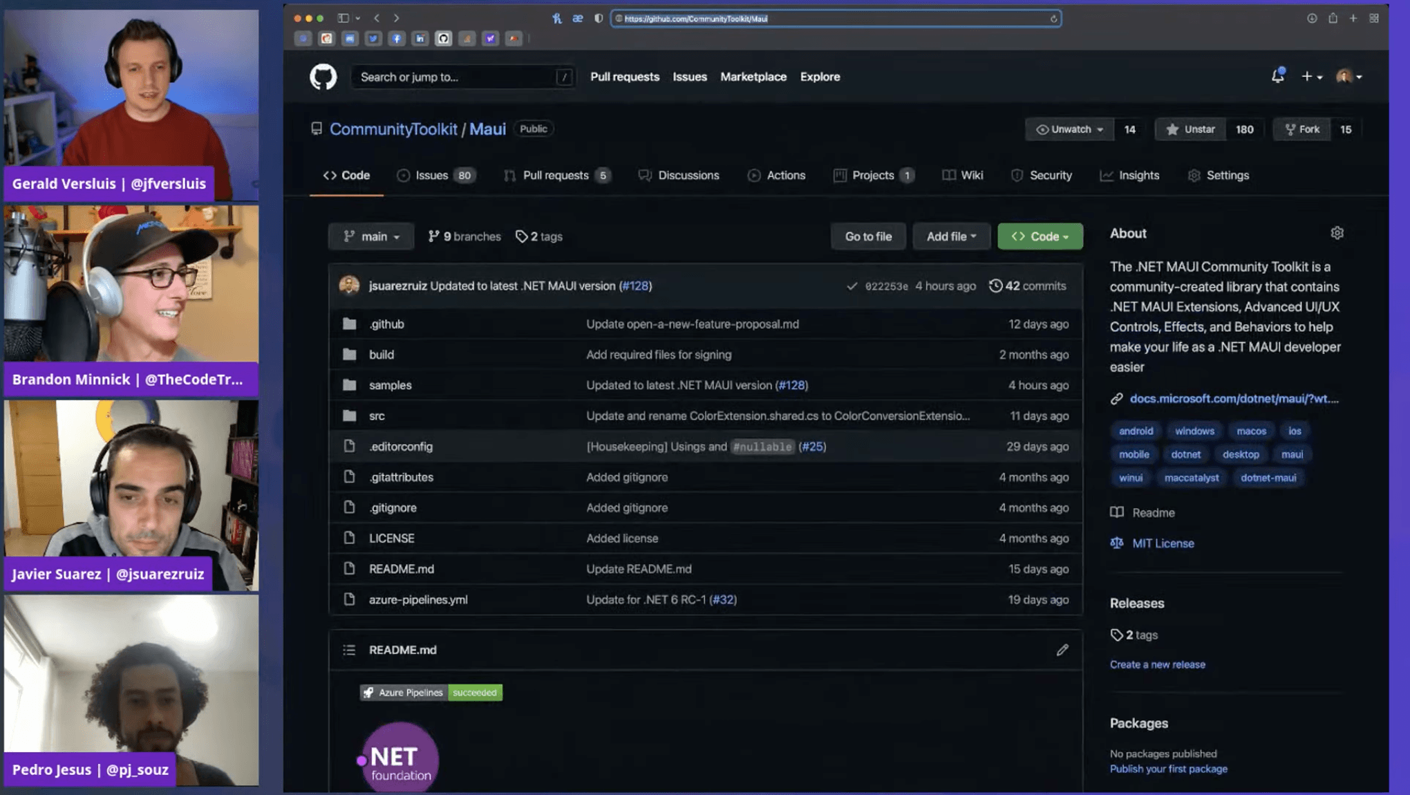The height and width of the screenshot is (795, 1410).
Task: Open the #128 pull request link in commit header
Action: coord(634,286)
